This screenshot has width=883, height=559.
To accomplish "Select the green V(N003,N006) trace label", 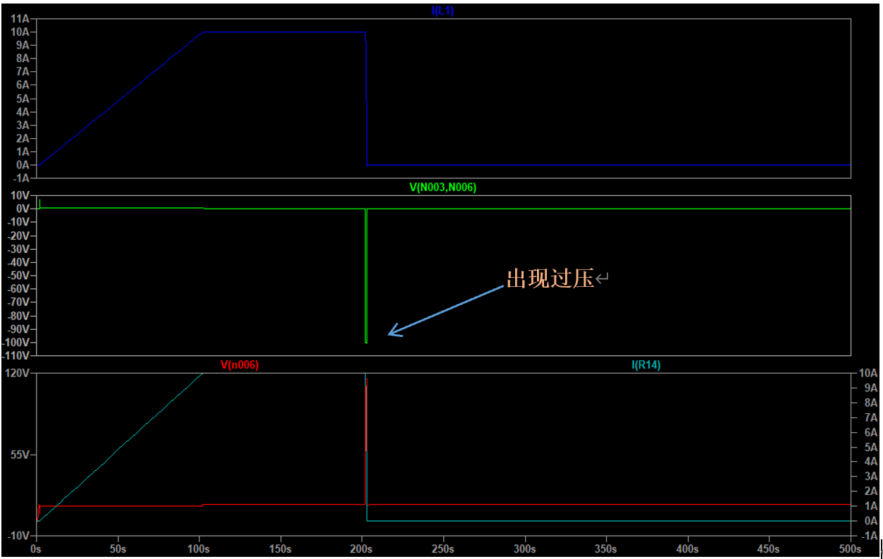I will pos(443,188).
